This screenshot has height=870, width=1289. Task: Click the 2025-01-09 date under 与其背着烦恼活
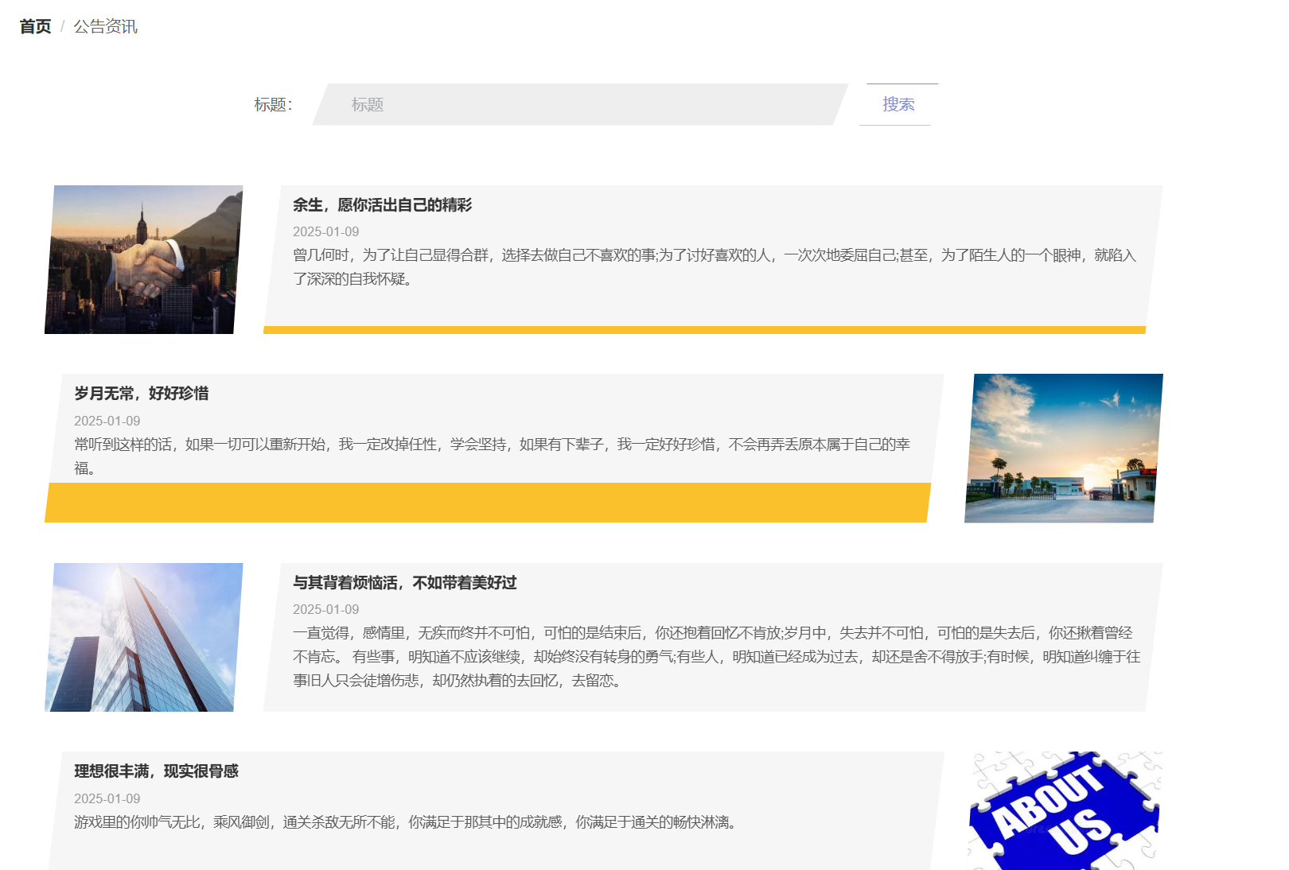pos(325,609)
